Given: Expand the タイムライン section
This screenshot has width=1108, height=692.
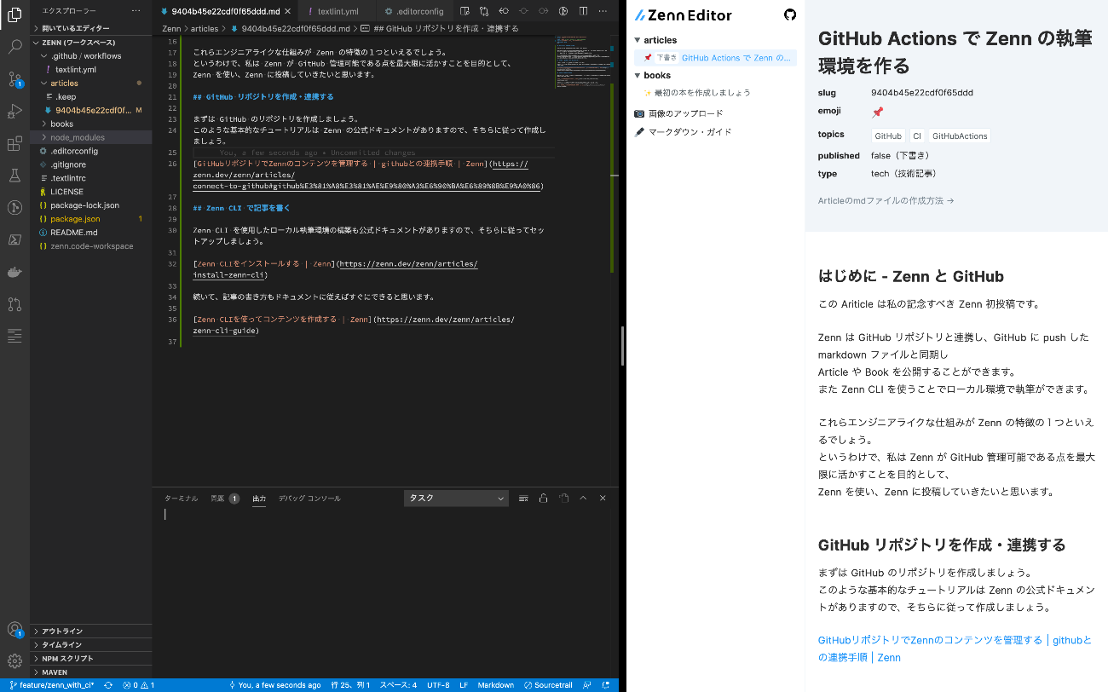Looking at the screenshot, I should click(x=92, y=644).
